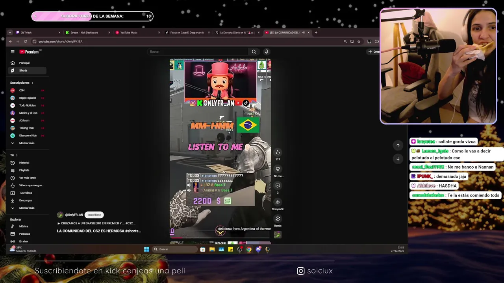The width and height of the screenshot is (504, 283).
Task: Click the Suscribirse button
Action: coord(94,215)
